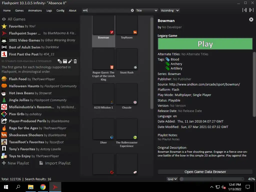Image resolution: width=256 pixels, height=192 pixels.
Task: Open the Animations tab
Action: pyautogui.click(x=35, y=10)
